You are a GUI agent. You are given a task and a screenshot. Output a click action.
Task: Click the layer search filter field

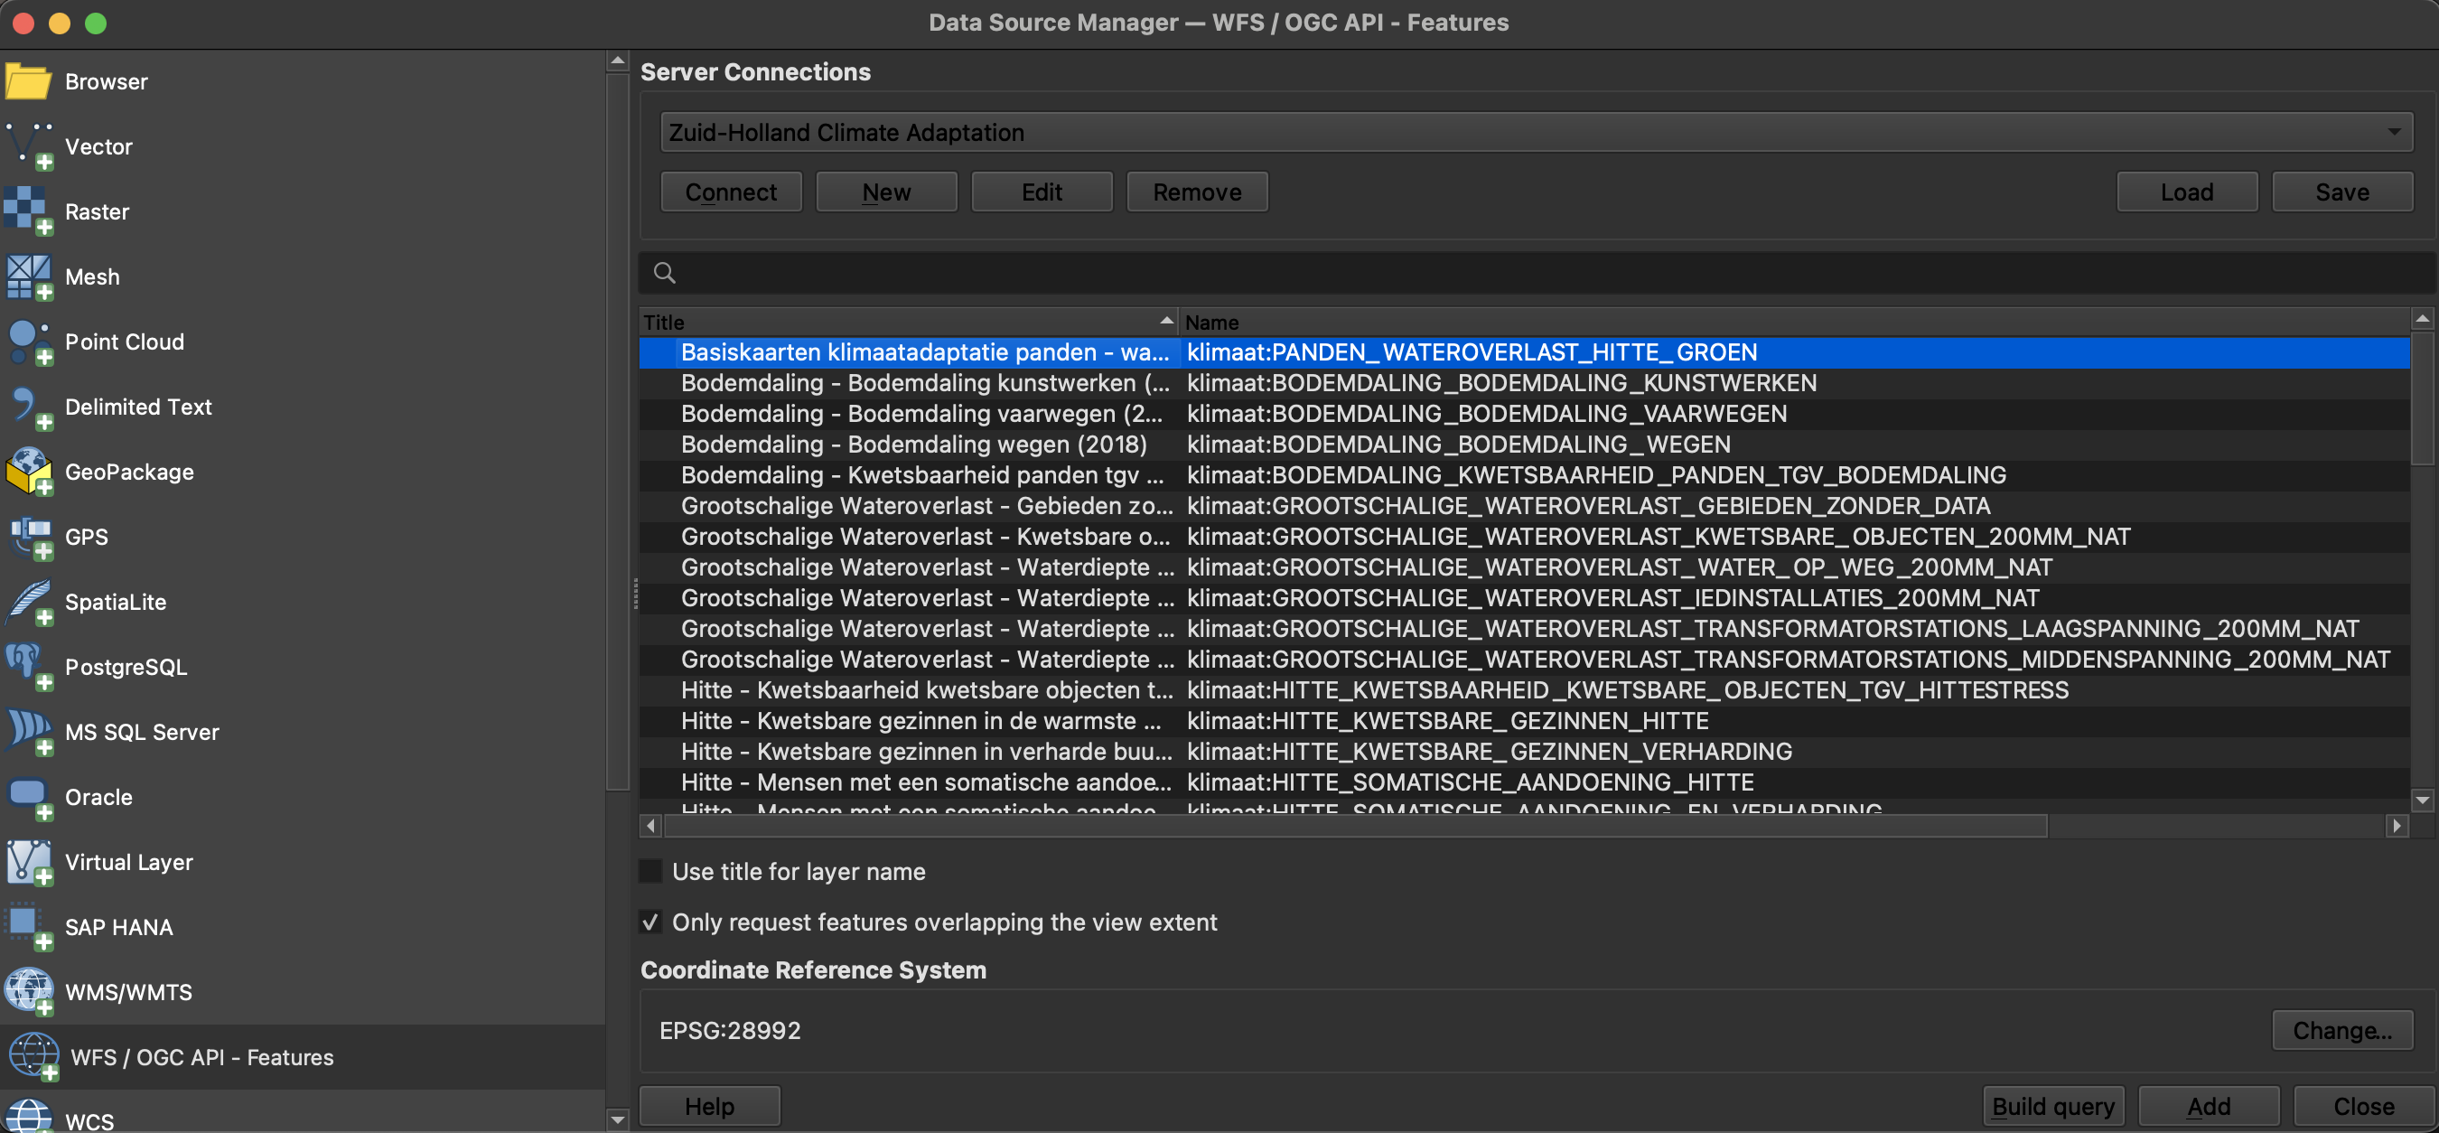(x=1534, y=274)
